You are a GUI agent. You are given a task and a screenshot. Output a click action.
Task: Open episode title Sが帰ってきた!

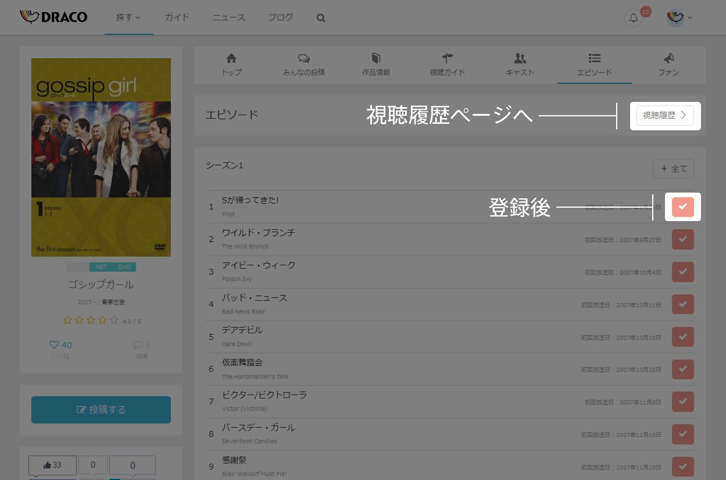tap(251, 200)
